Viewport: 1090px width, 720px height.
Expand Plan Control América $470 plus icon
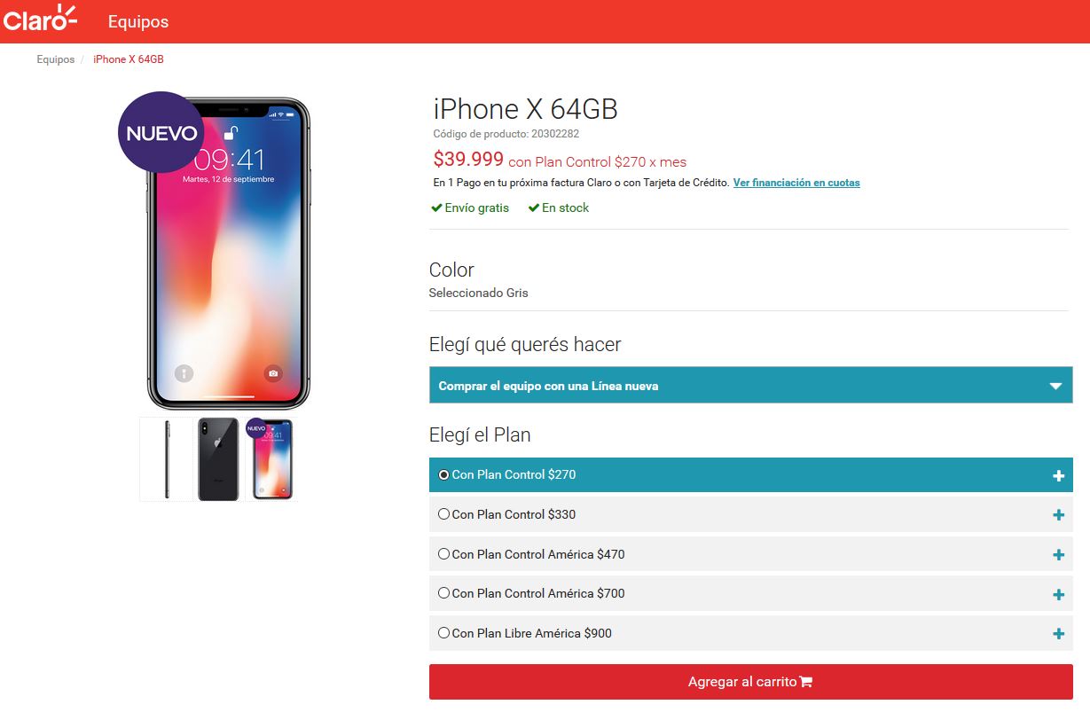(1058, 555)
